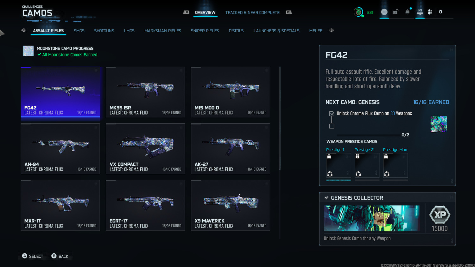Select the Shotguns category
475x267 pixels.
104,31
